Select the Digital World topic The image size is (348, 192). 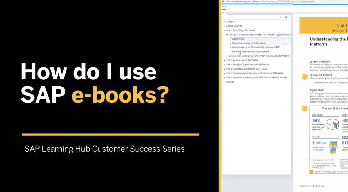click(x=238, y=39)
